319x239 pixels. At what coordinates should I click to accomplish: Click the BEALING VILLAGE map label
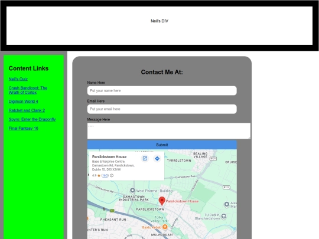(200, 155)
